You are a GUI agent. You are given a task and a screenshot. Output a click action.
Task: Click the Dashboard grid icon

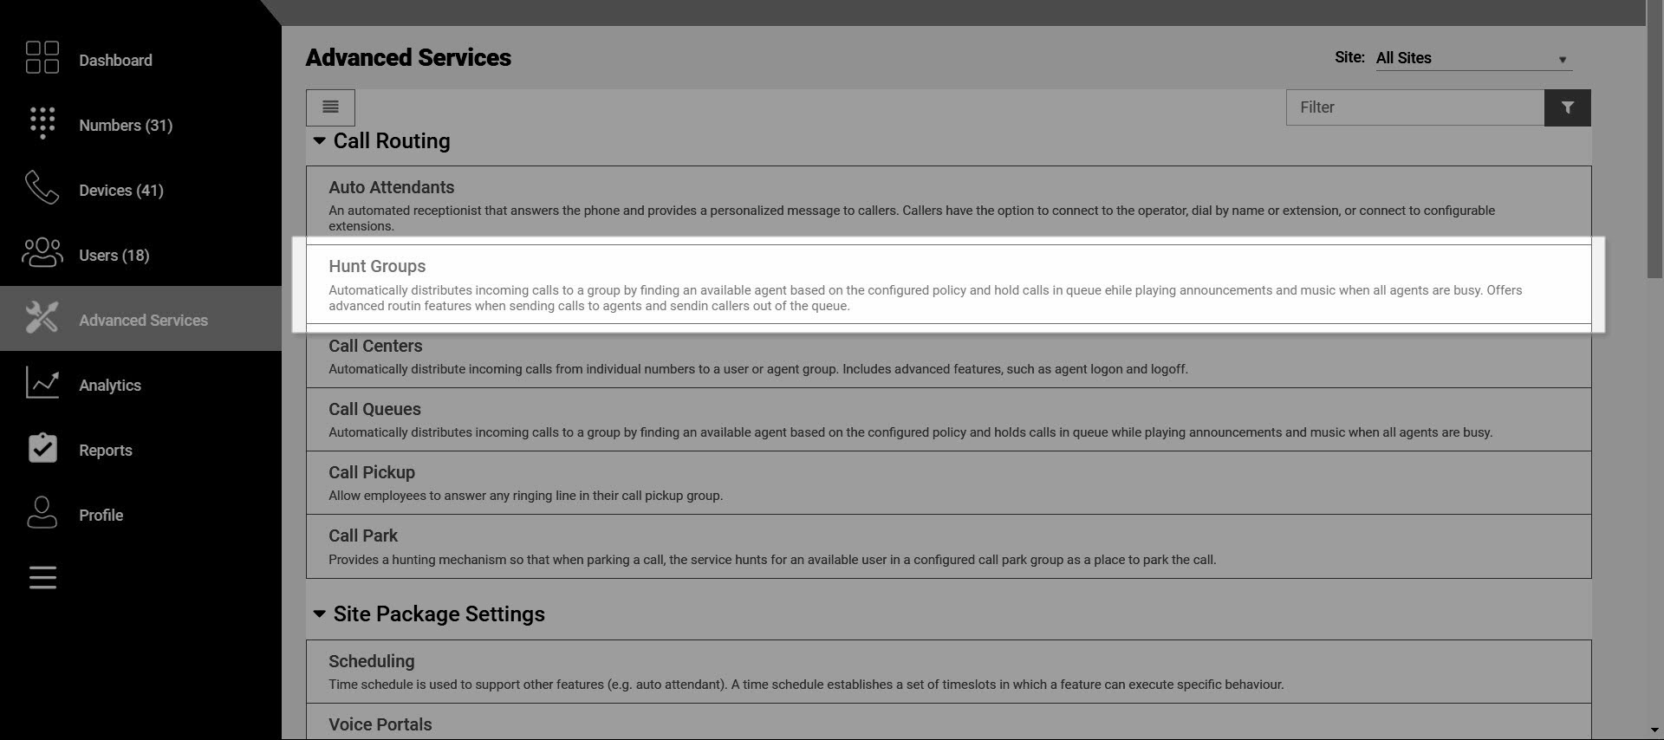(x=42, y=57)
